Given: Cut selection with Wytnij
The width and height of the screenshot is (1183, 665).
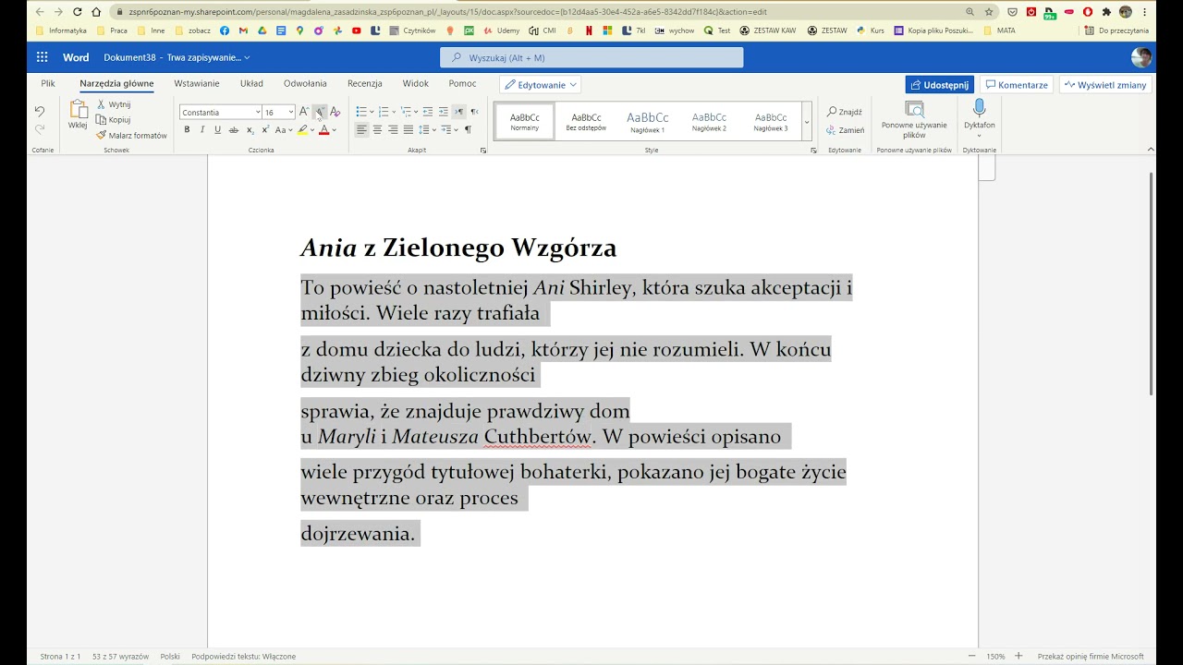Looking at the screenshot, I should coord(114,104).
